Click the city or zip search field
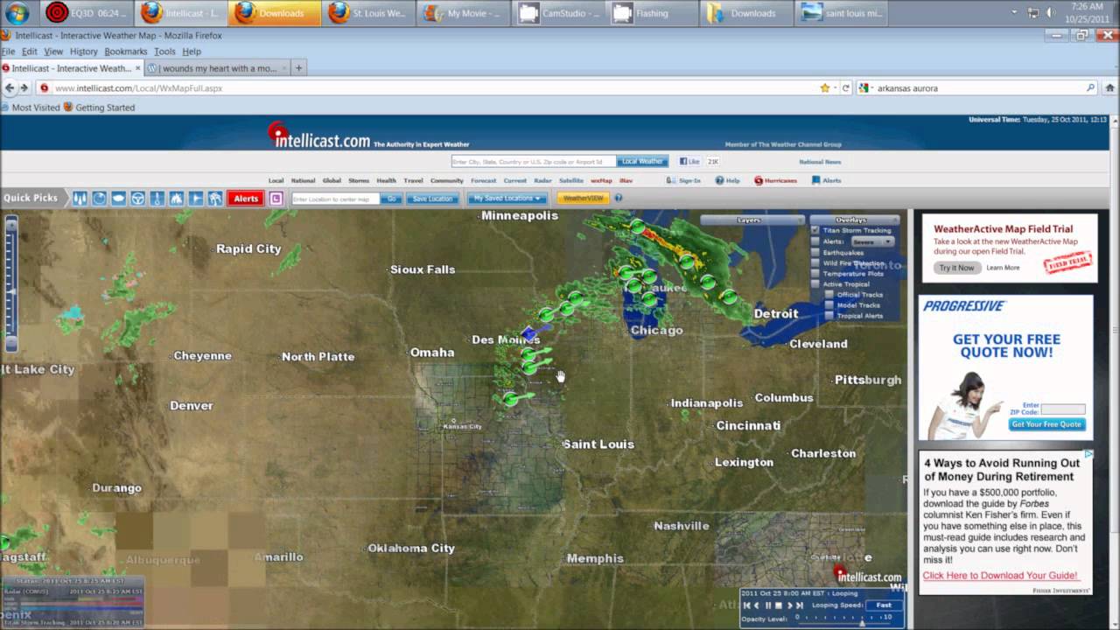 [x=533, y=161]
